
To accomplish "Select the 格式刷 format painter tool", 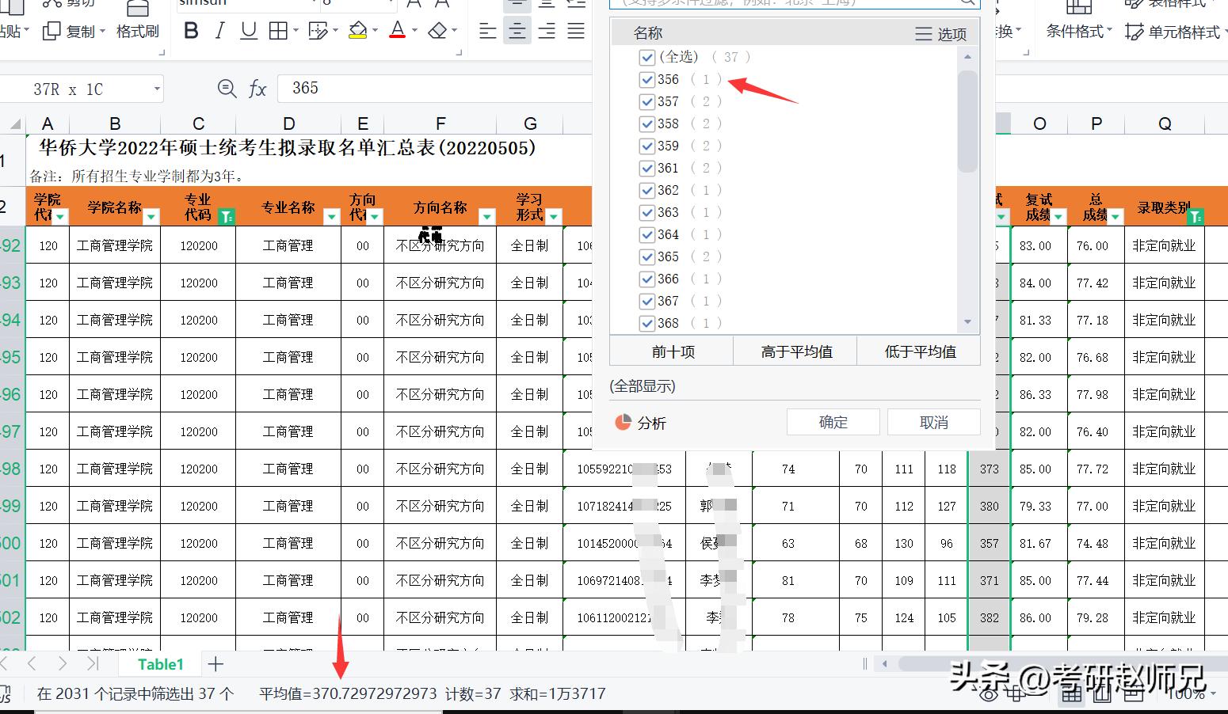I will (136, 30).
